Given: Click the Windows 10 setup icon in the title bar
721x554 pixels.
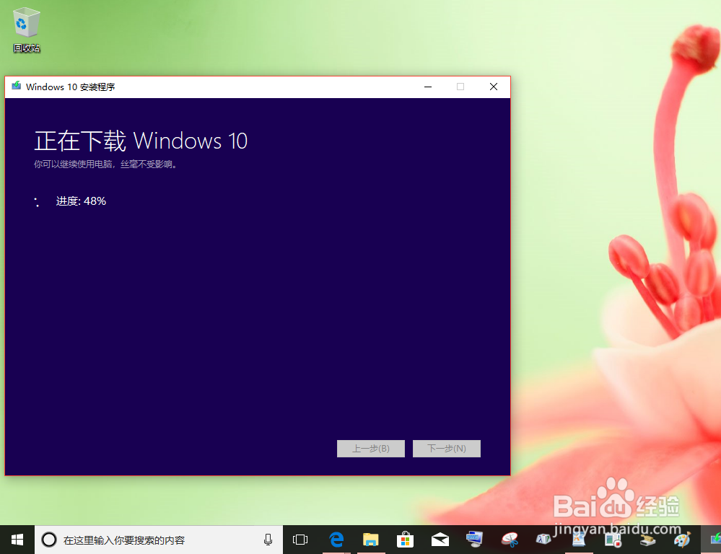Looking at the screenshot, I should click(x=15, y=86).
